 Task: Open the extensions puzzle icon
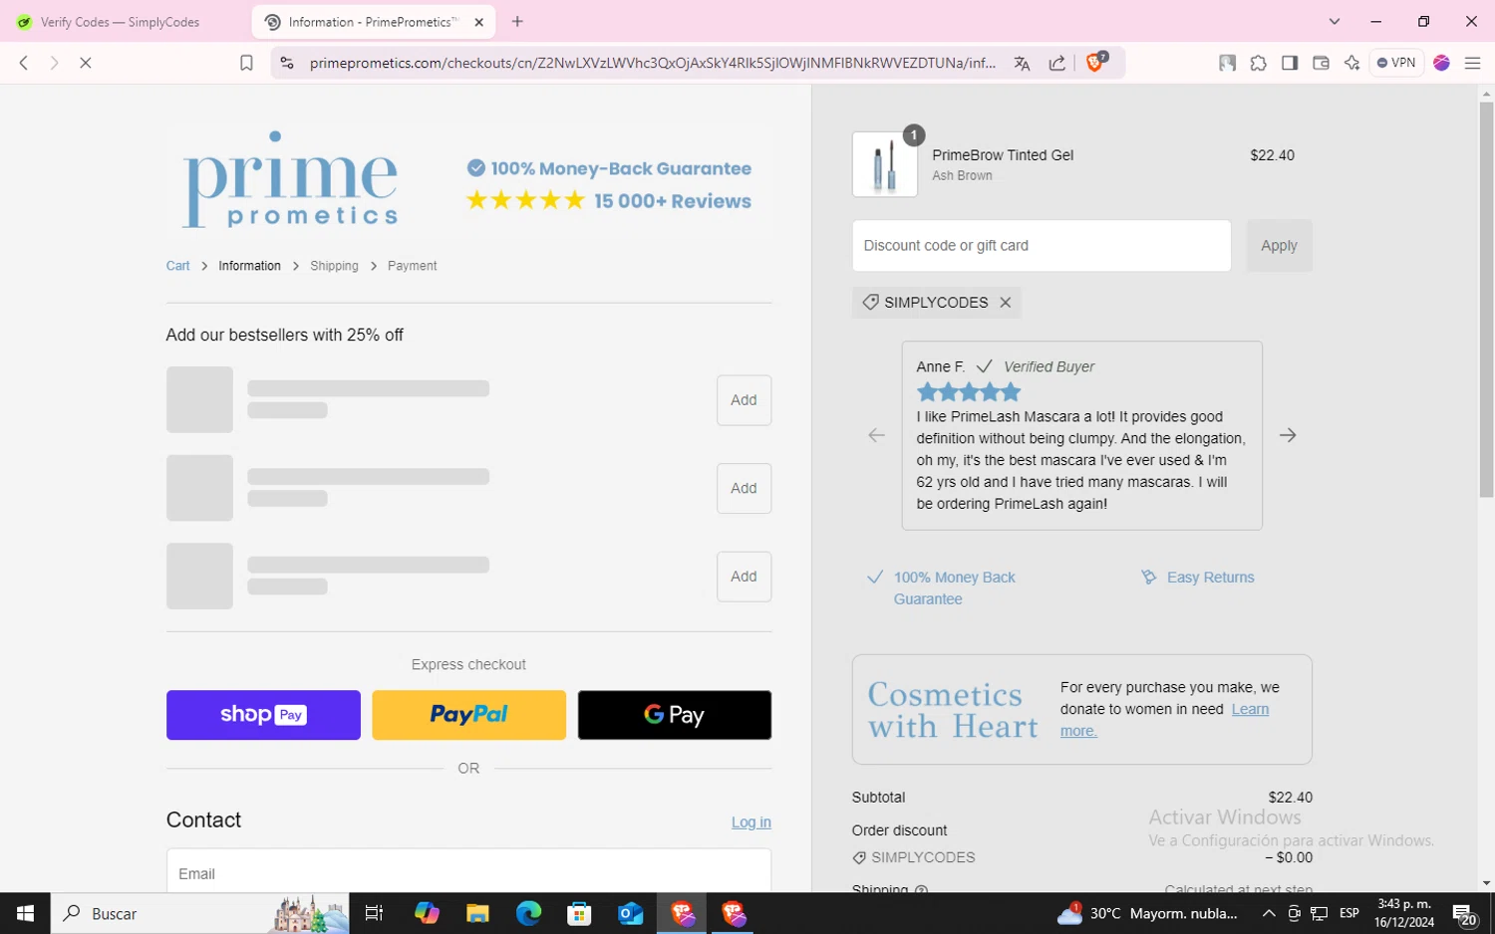[x=1259, y=63]
